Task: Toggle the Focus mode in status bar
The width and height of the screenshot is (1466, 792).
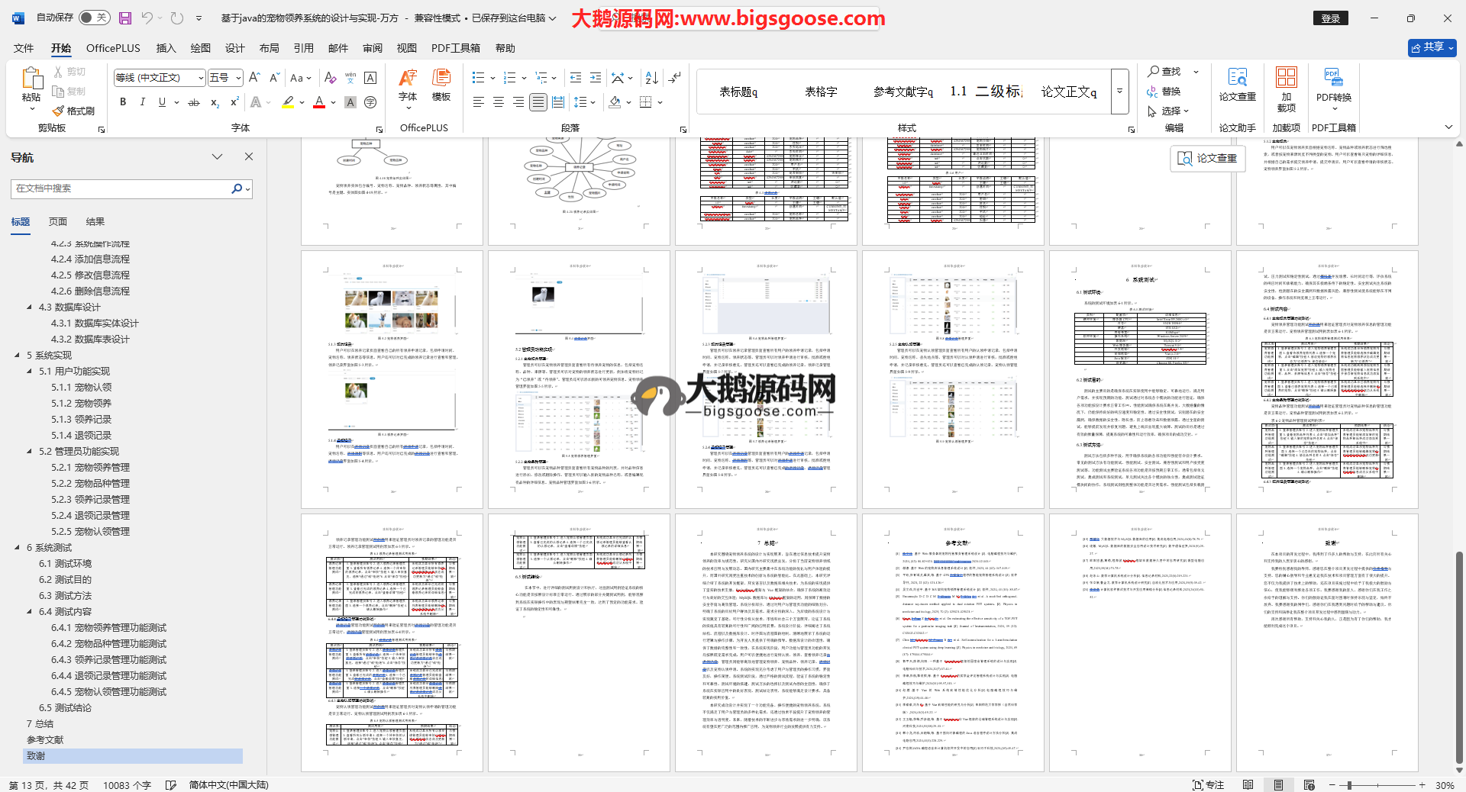Action: (x=1208, y=785)
